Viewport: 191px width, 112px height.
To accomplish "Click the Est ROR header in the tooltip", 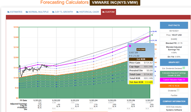I will tap(141, 59).
